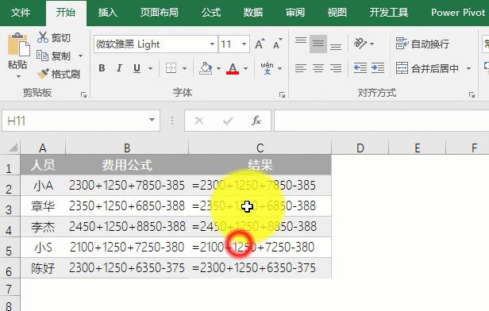Decrease font size with small A icon
The height and width of the screenshot is (311, 489).
277,44
